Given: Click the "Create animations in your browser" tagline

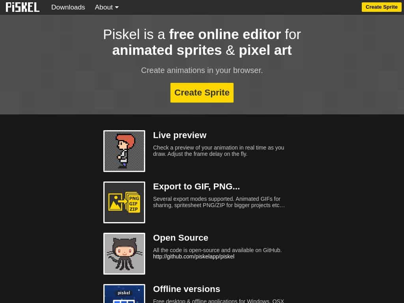Looking at the screenshot, I should tap(202, 70).
